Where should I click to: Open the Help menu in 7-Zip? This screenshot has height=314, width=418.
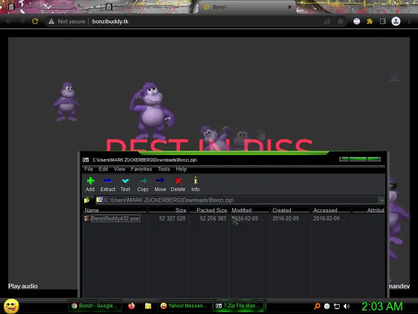coord(181,169)
